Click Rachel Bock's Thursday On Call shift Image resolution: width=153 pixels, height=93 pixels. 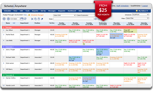[117, 36]
